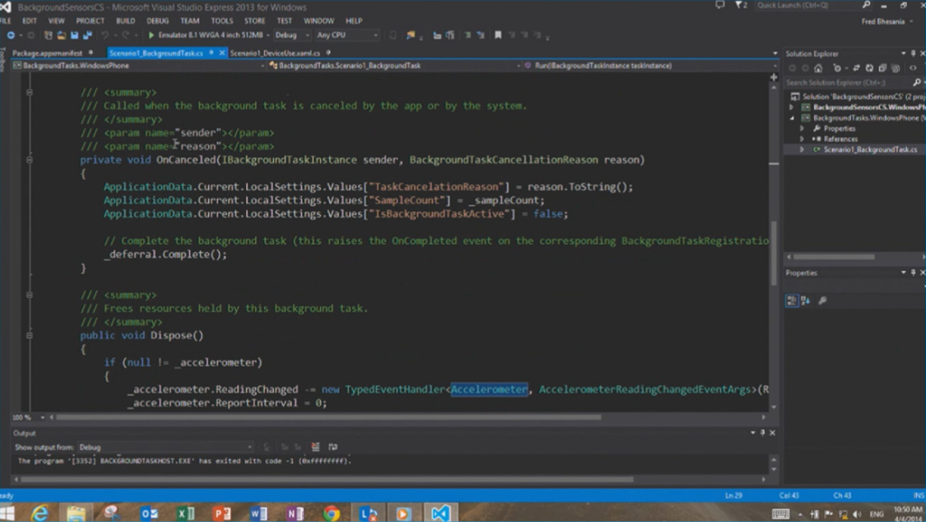The image size is (926, 522).
Task: Open the BackgroundTasks.Scenario1_BackgroundTask class dropdown
Action: (x=394, y=65)
